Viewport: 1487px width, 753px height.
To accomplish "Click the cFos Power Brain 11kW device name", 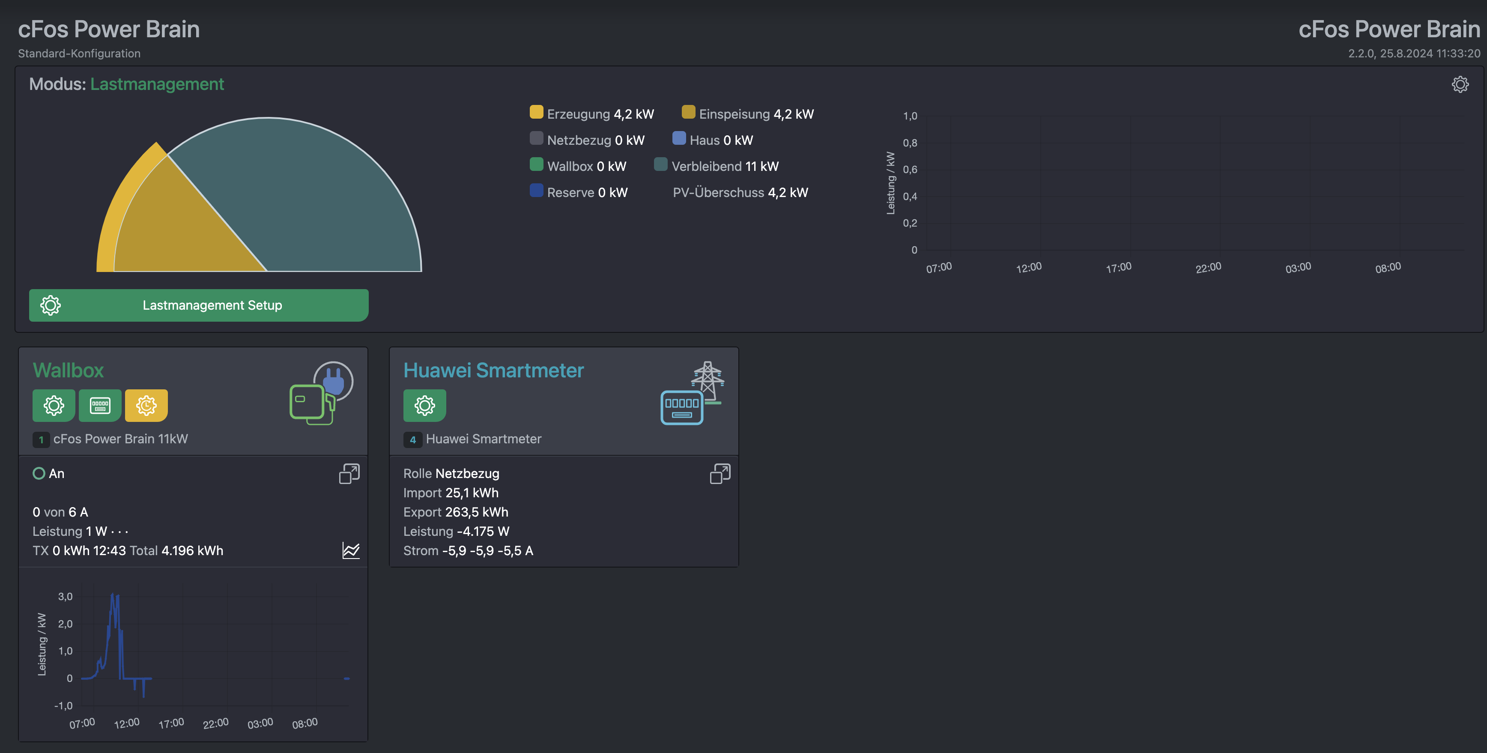I will point(121,439).
